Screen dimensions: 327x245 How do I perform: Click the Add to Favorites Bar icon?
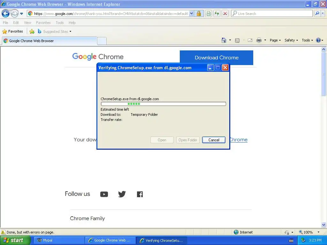32,32
